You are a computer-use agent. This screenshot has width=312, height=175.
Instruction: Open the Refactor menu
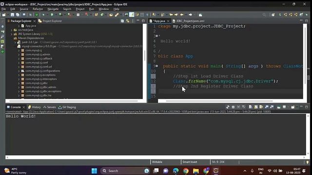pos(38,9)
